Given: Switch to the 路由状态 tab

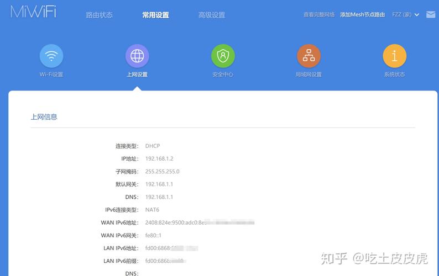Looking at the screenshot, I should (x=100, y=15).
